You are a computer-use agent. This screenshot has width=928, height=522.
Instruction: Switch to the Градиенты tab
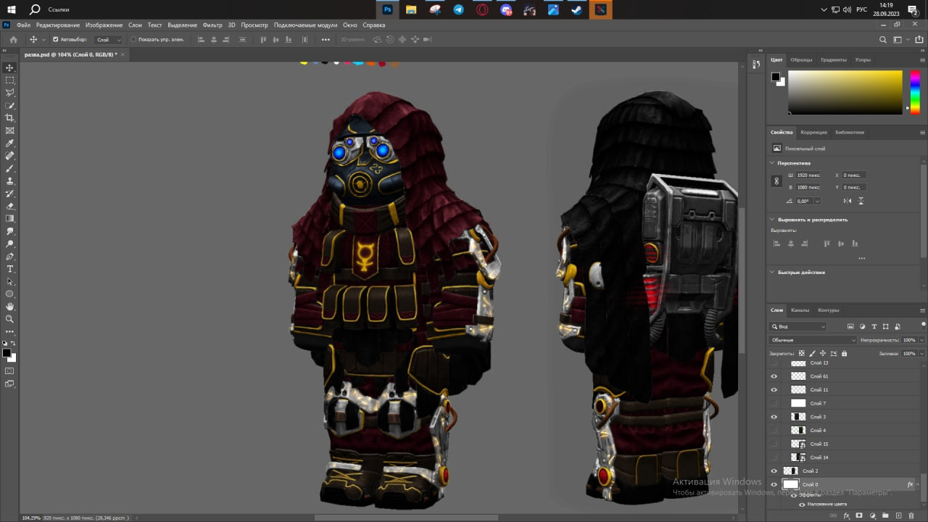coord(834,60)
